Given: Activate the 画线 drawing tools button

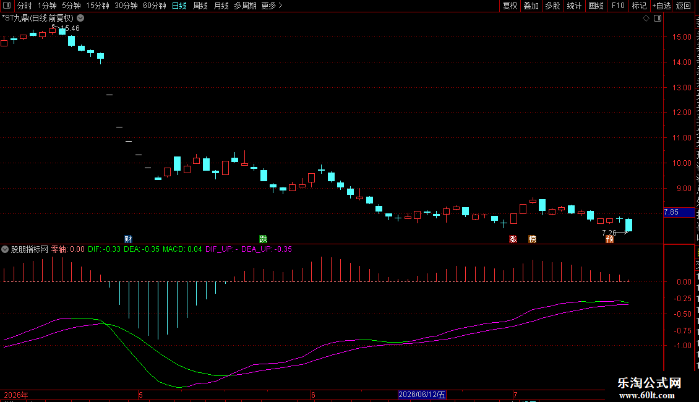Looking at the screenshot, I should (596, 6).
